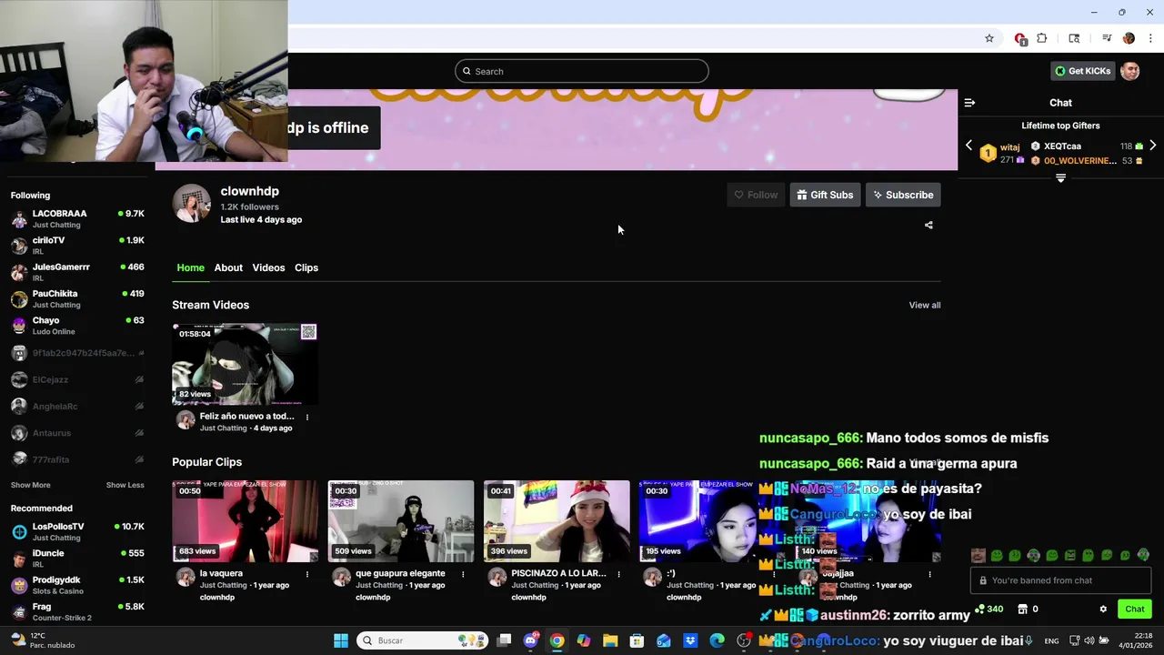Expand following list with Show More

(x=31, y=485)
